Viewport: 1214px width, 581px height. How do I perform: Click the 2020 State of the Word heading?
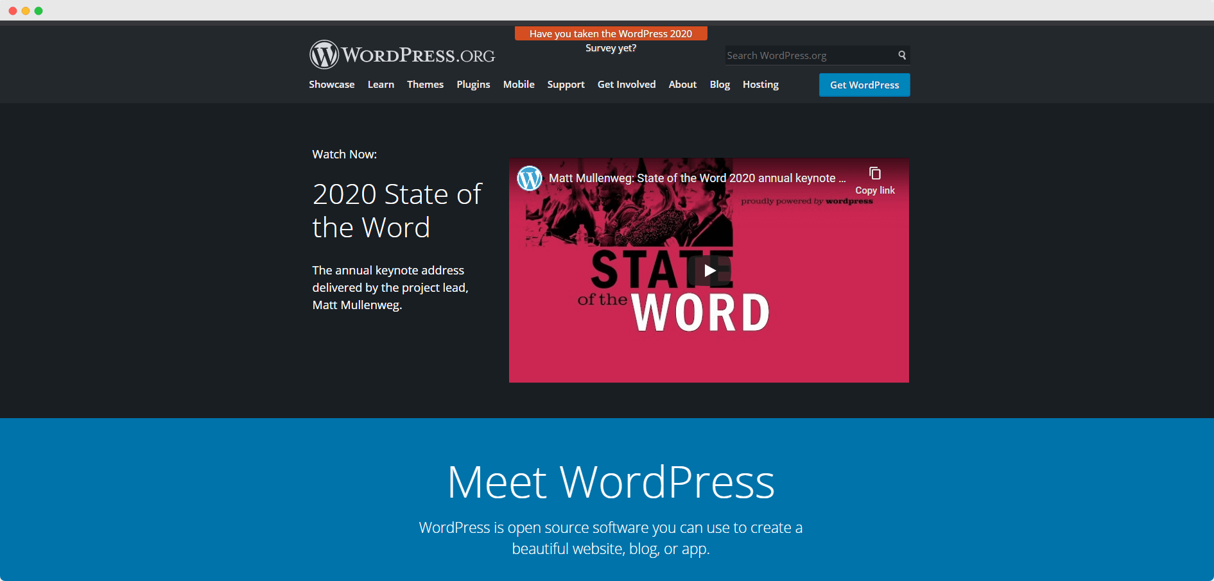pos(397,210)
